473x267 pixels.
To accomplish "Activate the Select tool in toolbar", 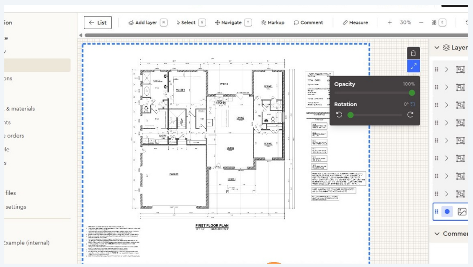I will (185, 22).
